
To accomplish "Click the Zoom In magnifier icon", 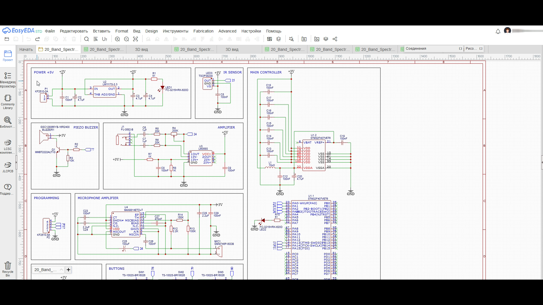I will point(117,39).
